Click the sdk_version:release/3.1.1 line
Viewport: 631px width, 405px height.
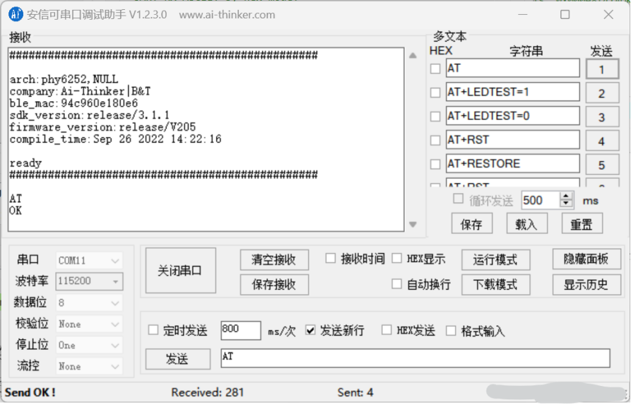89,115
